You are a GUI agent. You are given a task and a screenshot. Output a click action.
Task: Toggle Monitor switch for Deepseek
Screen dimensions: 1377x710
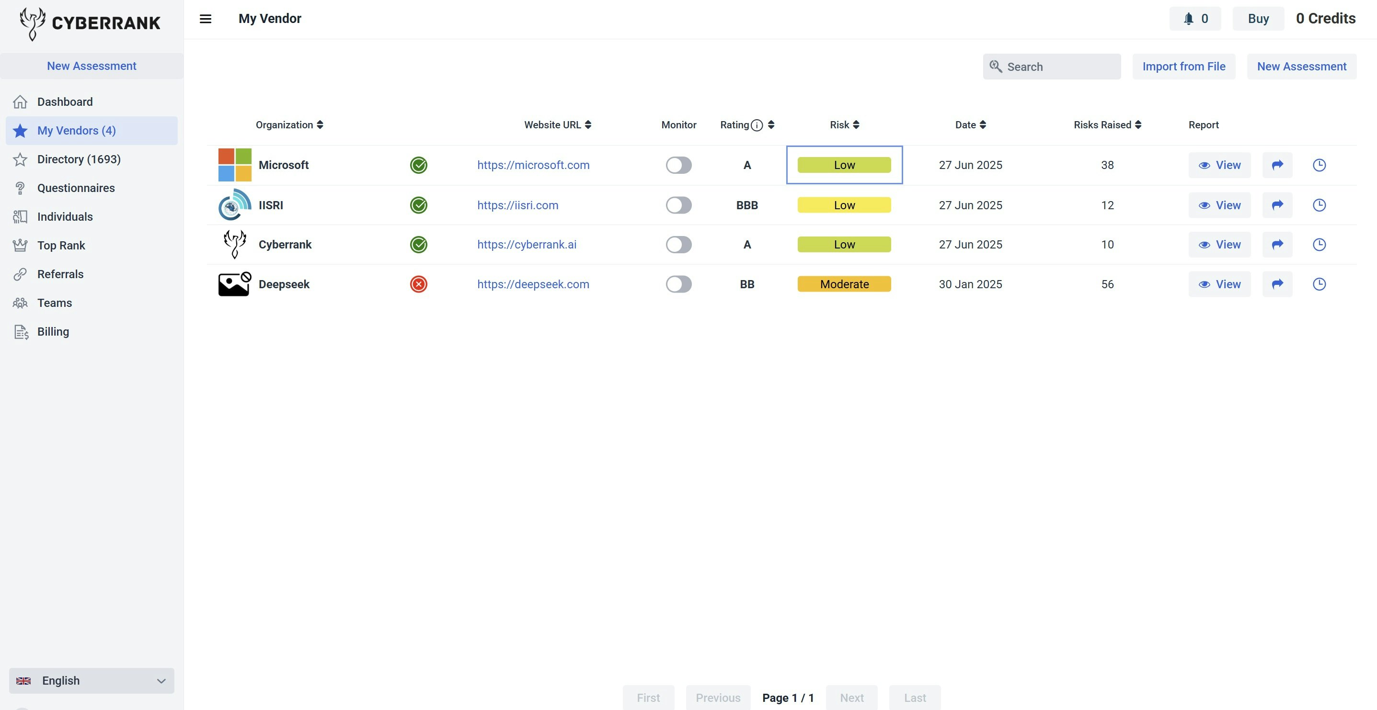point(678,284)
